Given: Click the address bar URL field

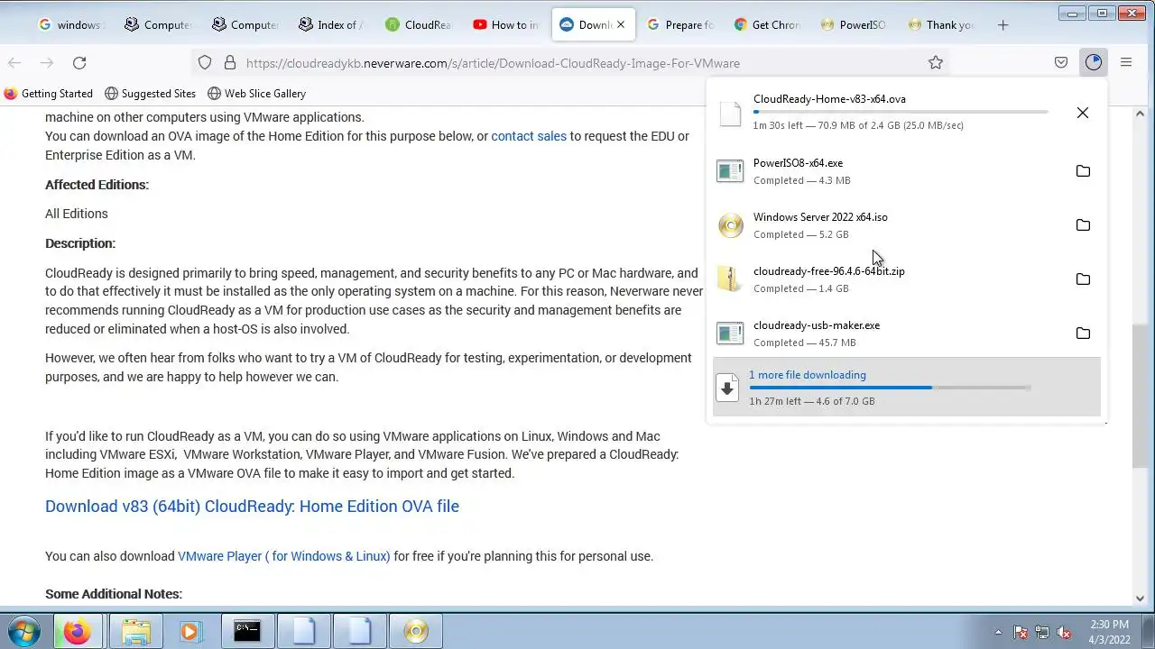Looking at the screenshot, I should coord(568,63).
